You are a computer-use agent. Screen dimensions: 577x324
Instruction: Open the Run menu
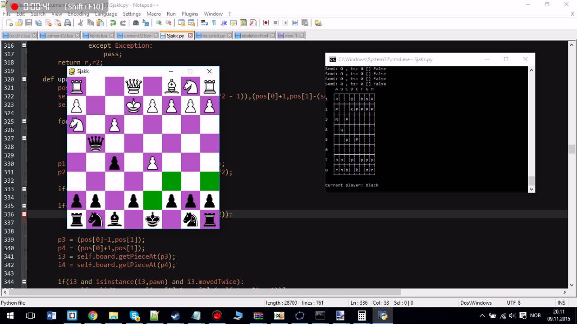coord(171,14)
